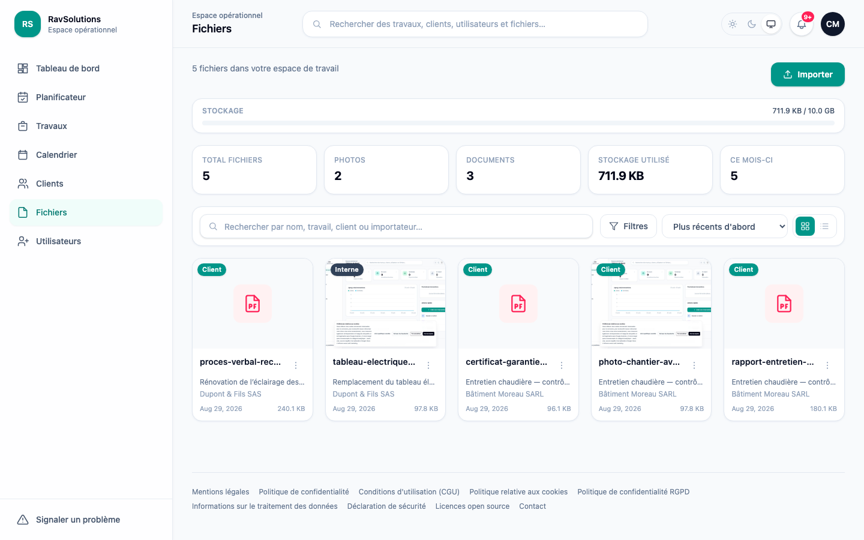Open the Plus récents d'abord sort dropdown
This screenshot has height=540, width=864.
(725, 226)
